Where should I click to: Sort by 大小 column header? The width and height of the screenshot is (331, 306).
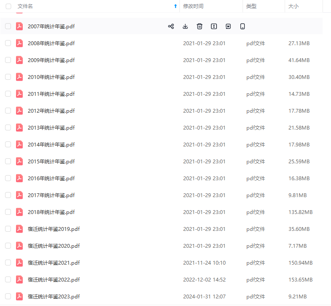click(294, 6)
